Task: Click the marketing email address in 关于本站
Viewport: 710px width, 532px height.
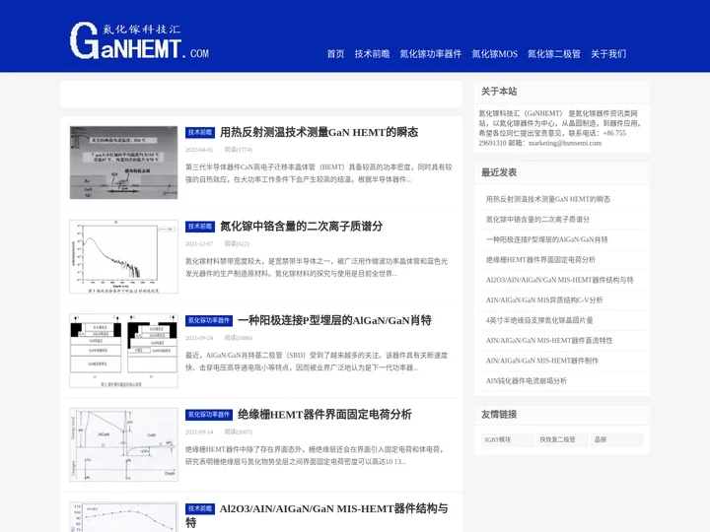Action: (x=565, y=143)
